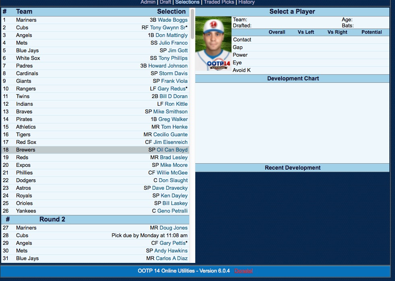This screenshot has height=281, width=395.
Task: Open the Admin menu item
Action: 148,2
